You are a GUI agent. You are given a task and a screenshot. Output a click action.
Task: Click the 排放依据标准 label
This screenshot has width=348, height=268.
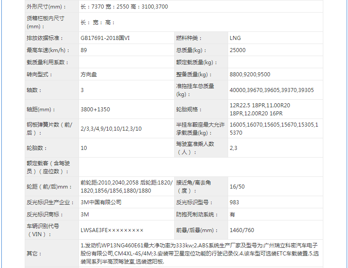45,38
